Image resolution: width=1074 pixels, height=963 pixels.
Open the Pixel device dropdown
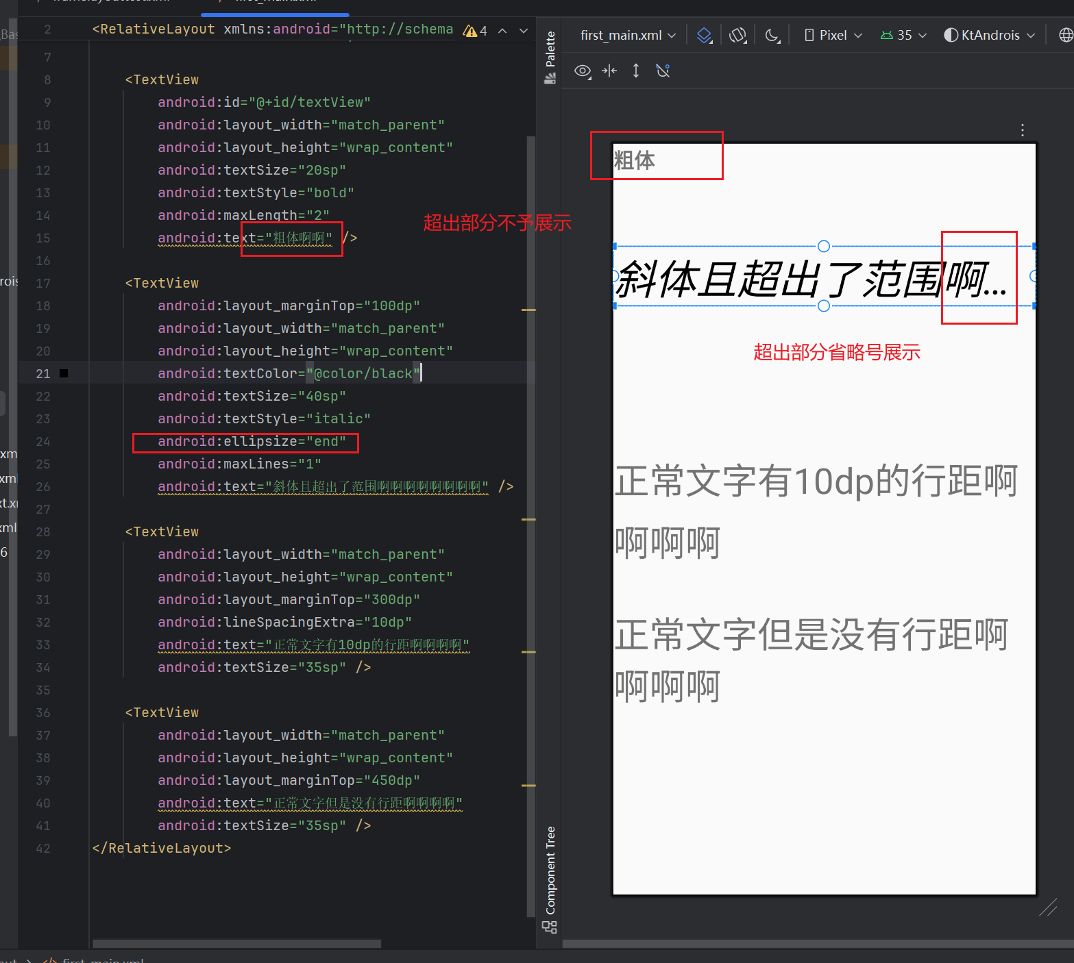(833, 35)
